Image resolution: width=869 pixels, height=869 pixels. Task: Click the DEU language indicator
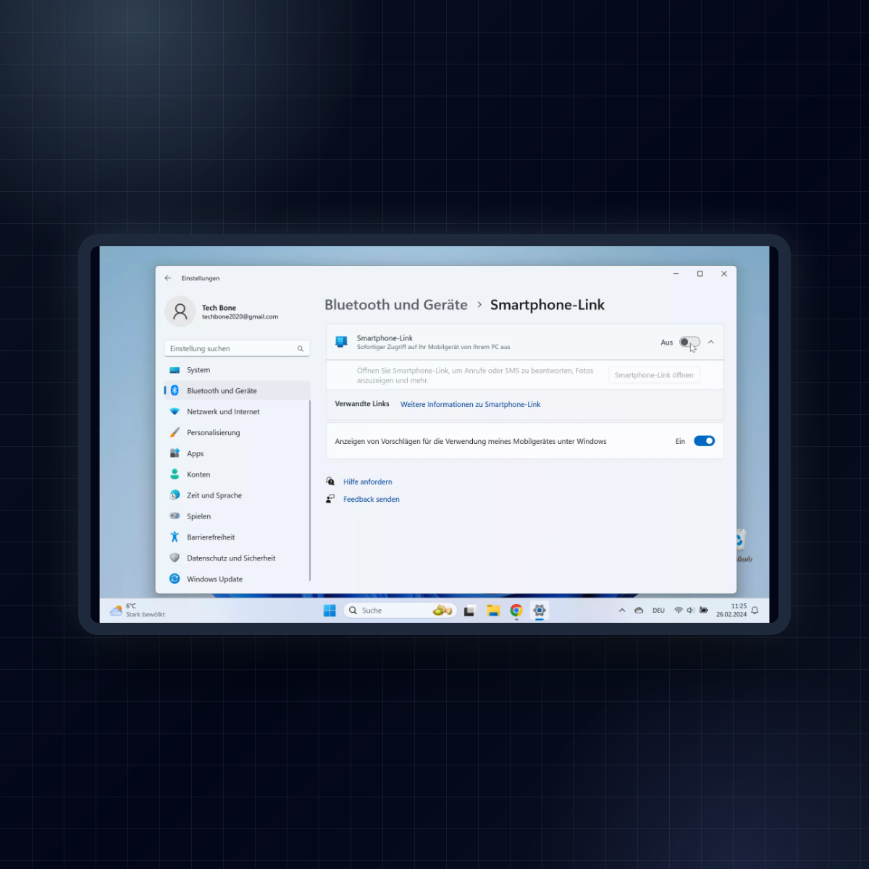click(x=658, y=610)
